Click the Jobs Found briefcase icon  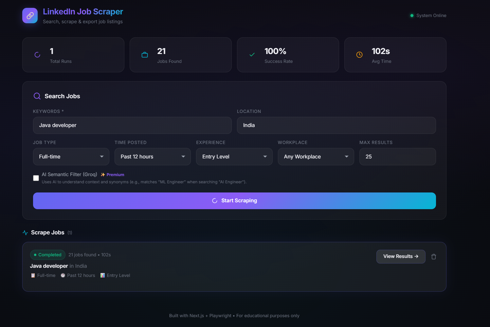click(145, 55)
